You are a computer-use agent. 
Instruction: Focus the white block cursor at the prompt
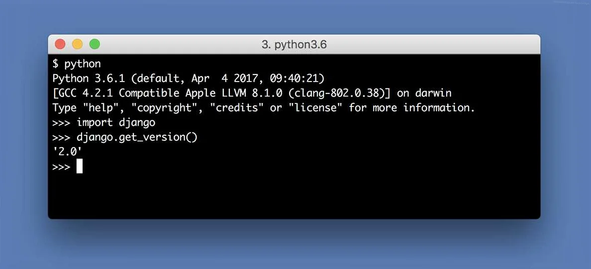pos(80,166)
